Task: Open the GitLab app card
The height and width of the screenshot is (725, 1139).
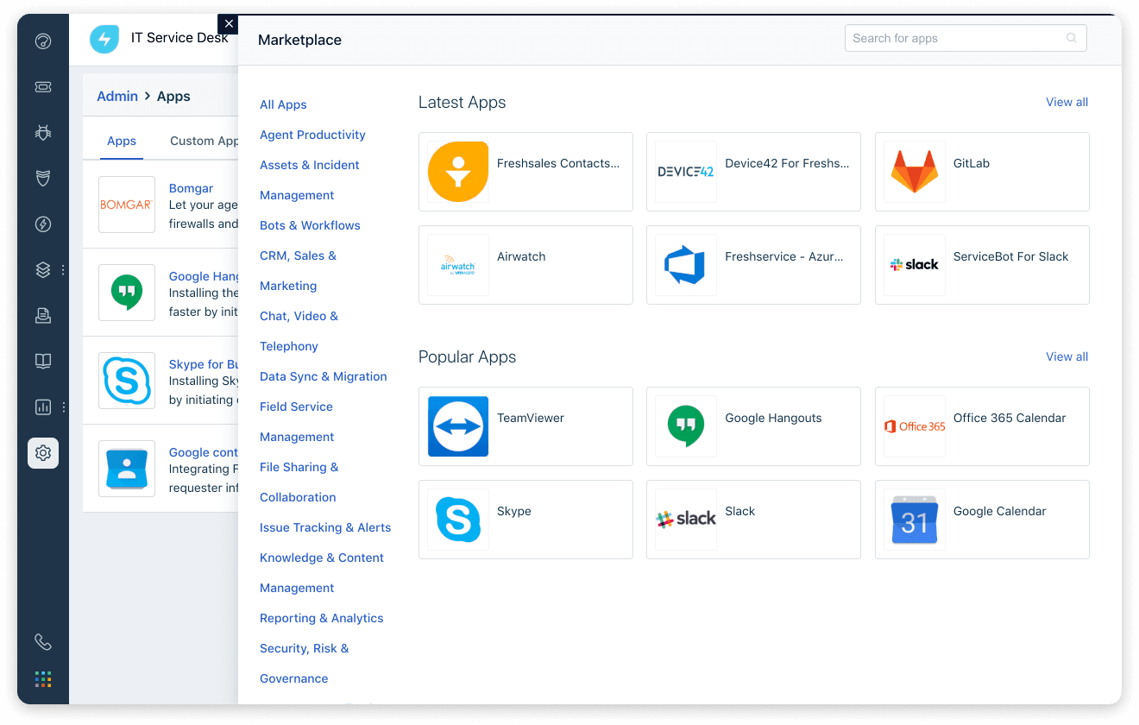Action: pos(982,172)
